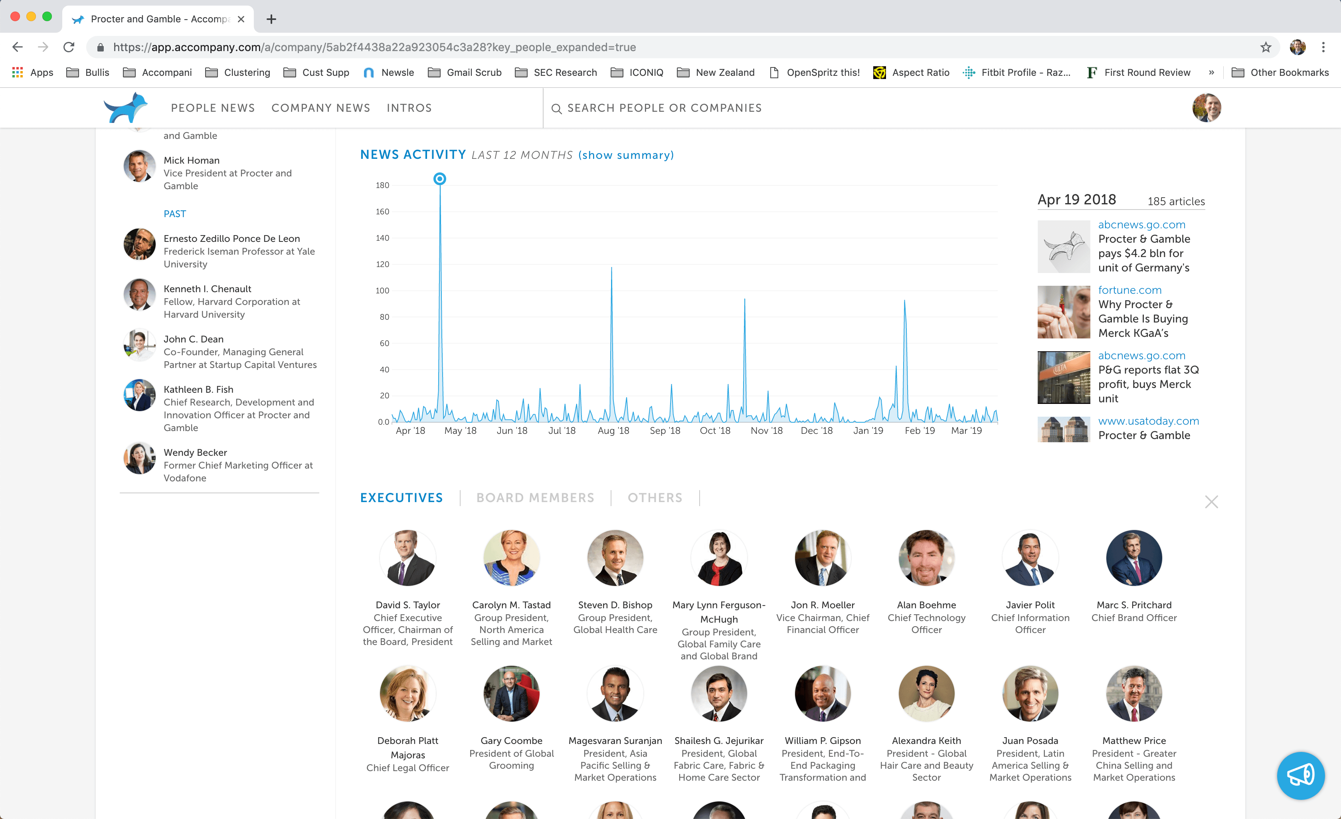Open John C. Dean's profile photo
The image size is (1341, 819).
(139, 345)
